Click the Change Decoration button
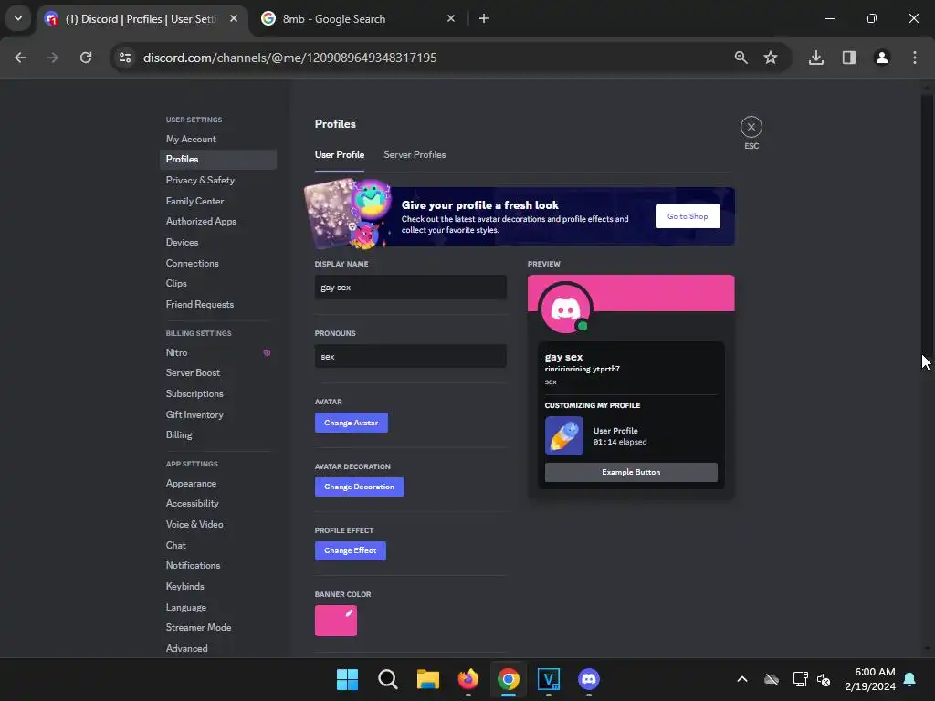The image size is (935, 701). point(359,487)
